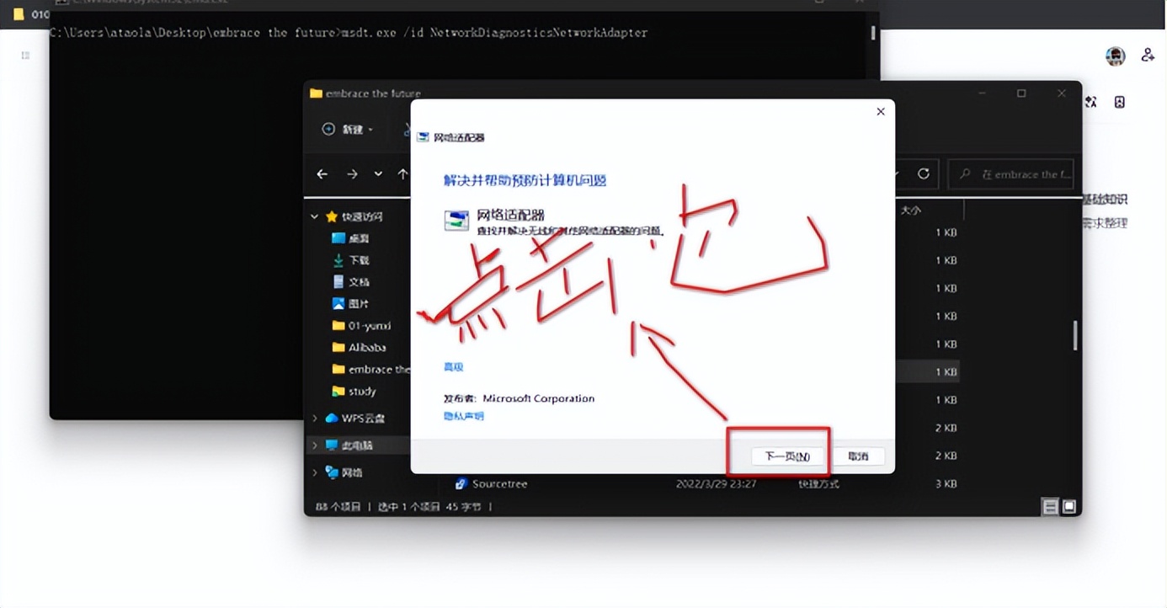This screenshot has width=1167, height=608.
Task: Switch to details view using the status bar toggle
Action: pyautogui.click(x=1051, y=506)
